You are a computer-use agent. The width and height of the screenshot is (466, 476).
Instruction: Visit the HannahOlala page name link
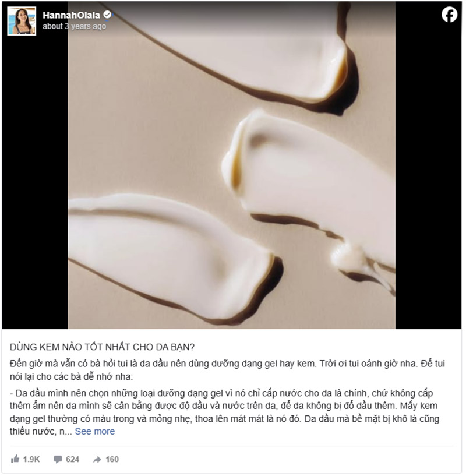coord(72,15)
